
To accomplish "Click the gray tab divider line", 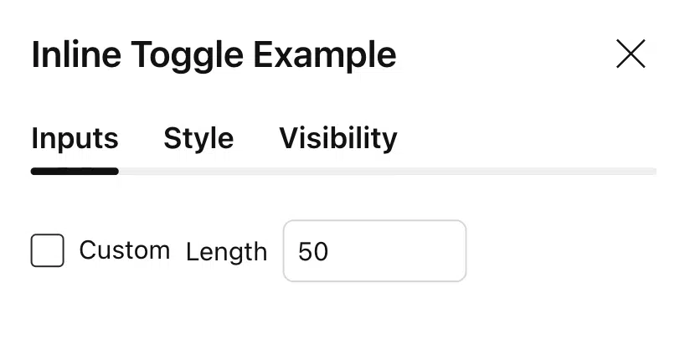I will pos(385,172).
